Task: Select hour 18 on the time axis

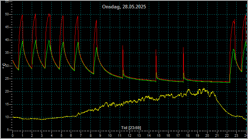Action: pyautogui.click(x=188, y=136)
